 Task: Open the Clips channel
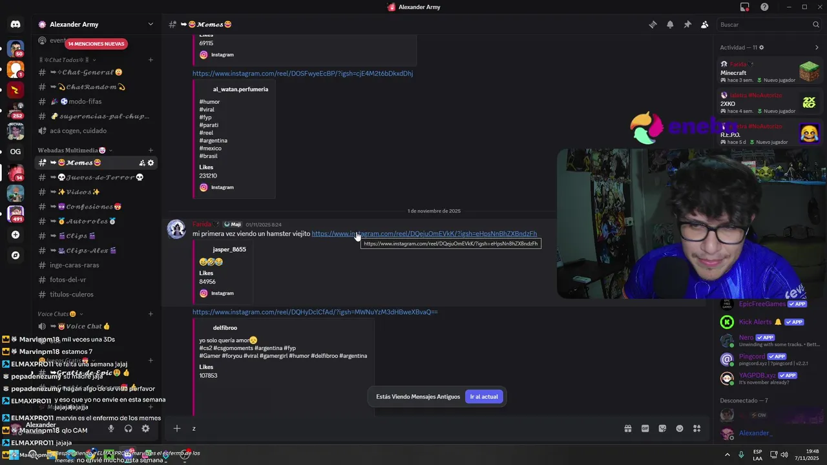click(96, 236)
